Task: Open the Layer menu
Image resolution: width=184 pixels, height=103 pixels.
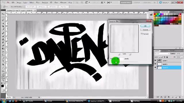Action: tap(25, 3)
